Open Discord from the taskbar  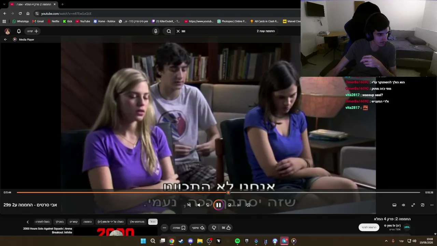[191, 241]
